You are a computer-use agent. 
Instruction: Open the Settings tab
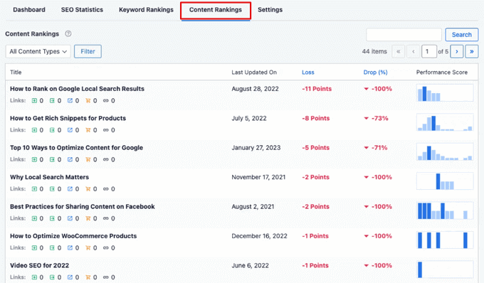pos(270,10)
